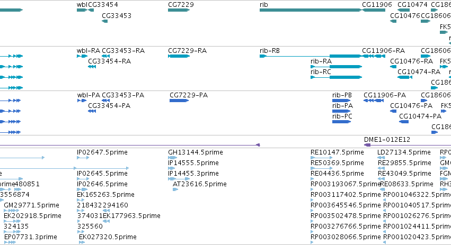The image size is (451, 245).
Task: Click RE50369.5prime EST label
Action: [x=337, y=163]
